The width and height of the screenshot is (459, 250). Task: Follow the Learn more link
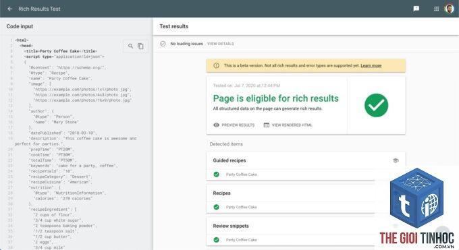(371, 65)
